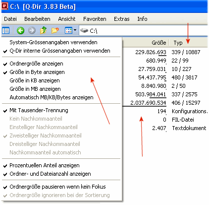Click the Textdokument type cell

click(x=189, y=128)
